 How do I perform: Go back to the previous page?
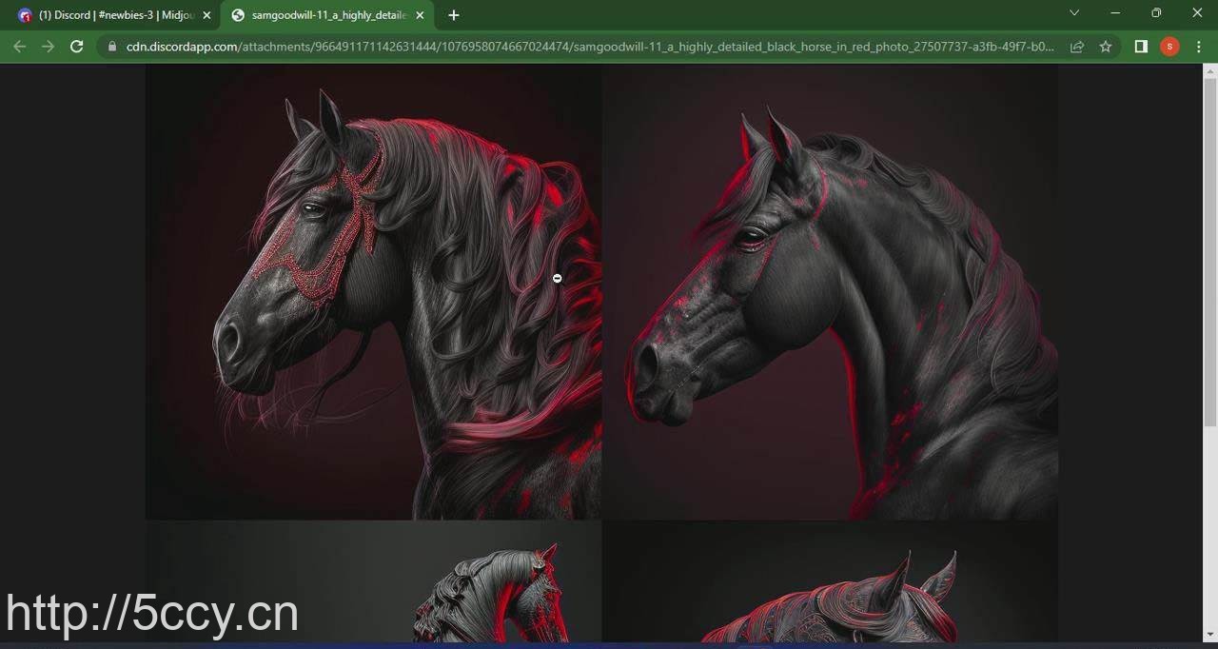click(x=19, y=47)
